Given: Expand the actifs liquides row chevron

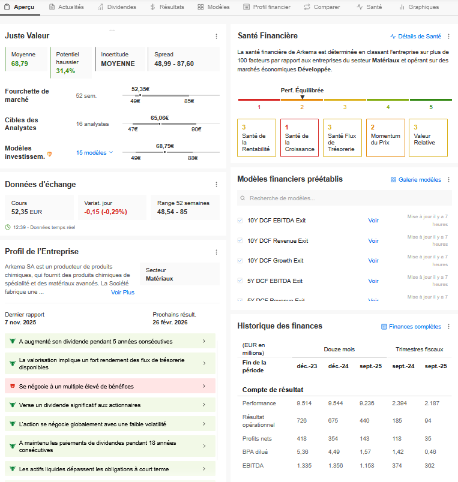Looking at the screenshot, I should click(203, 469).
